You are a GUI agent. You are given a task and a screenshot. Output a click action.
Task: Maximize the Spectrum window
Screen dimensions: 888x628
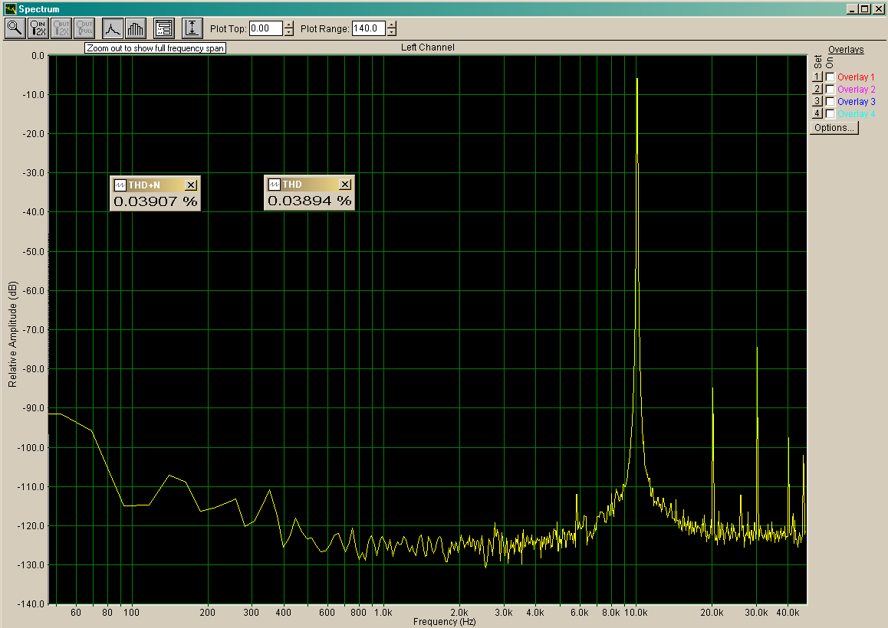pyautogui.click(x=864, y=9)
